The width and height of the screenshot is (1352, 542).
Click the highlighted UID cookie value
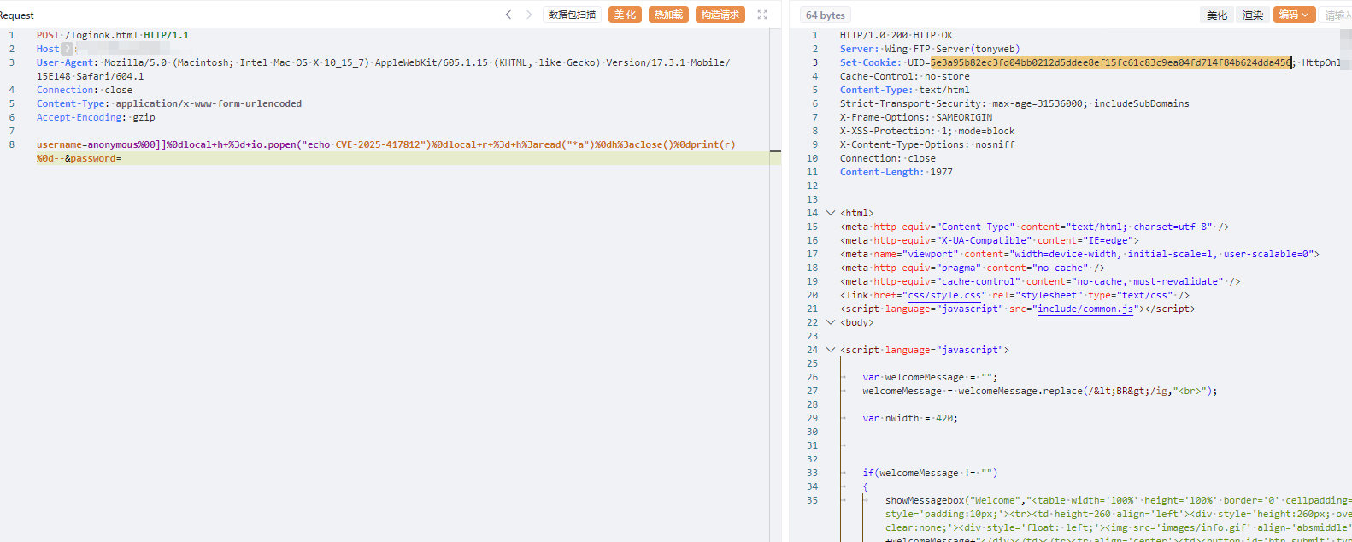1111,62
